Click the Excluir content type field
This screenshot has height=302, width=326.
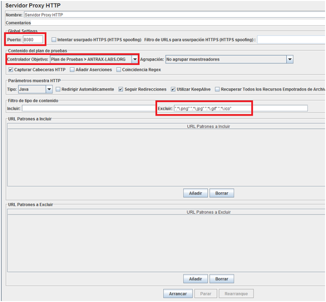240,108
